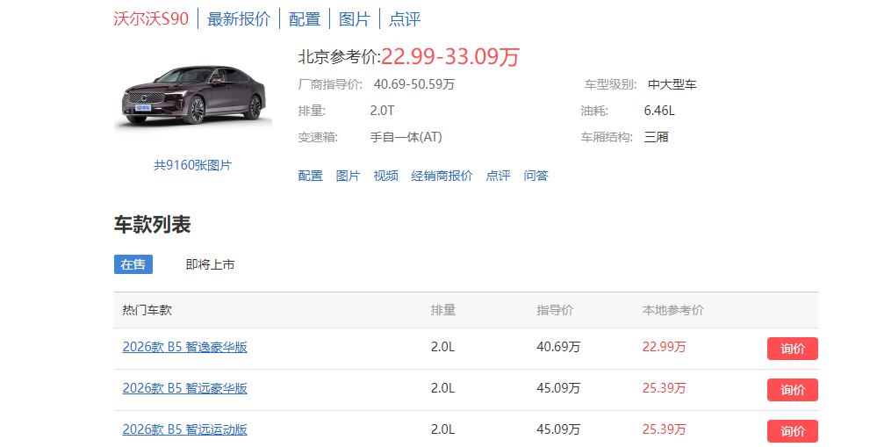Image resolution: width=877 pixels, height=447 pixels.
Task: Click the 中大型车 vehicle class value
Action: pos(672,84)
